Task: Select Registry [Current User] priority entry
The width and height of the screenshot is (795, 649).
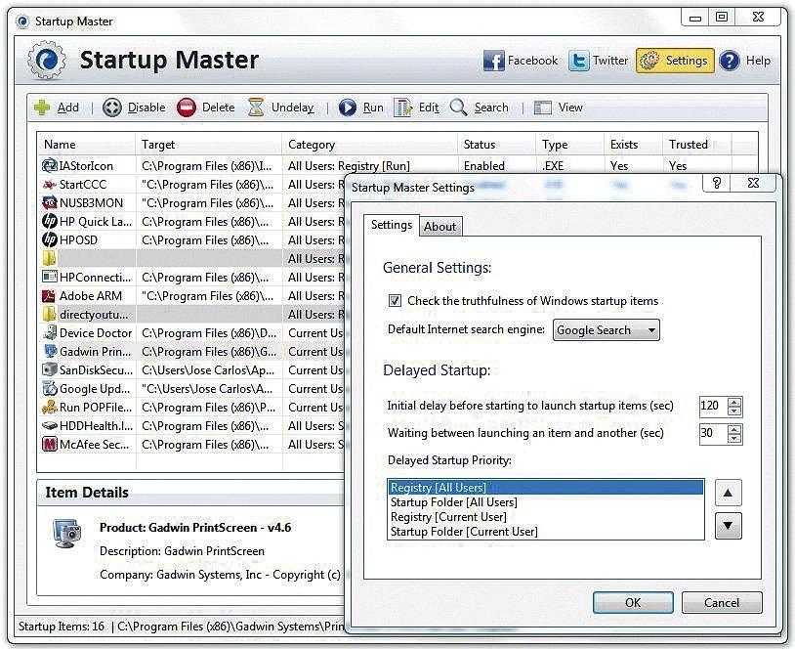Action: click(x=546, y=517)
